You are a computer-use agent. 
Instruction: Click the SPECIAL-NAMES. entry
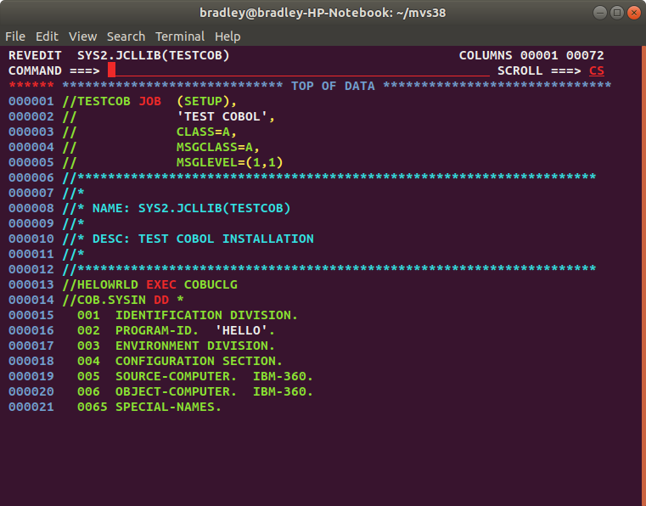tap(169, 407)
